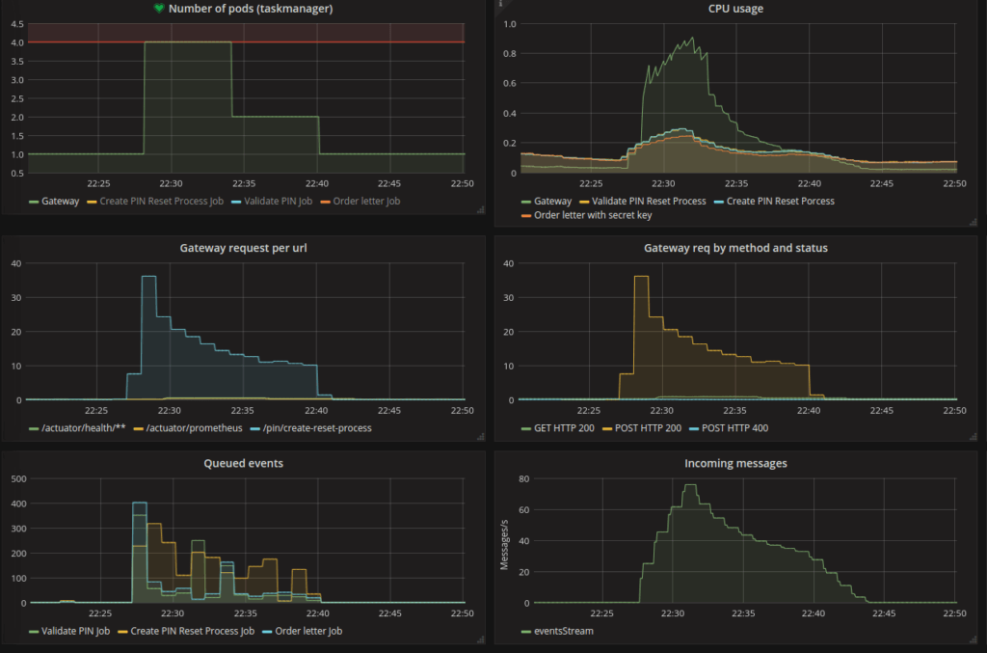Open the Queued events panel title dropdown
This screenshot has width=987, height=653.
[x=244, y=463]
